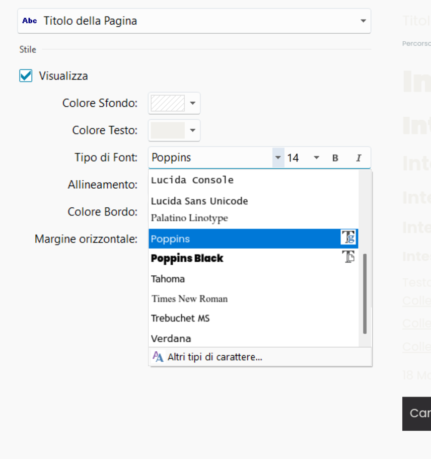Toggle the Italic font style button
This screenshot has height=459, width=431.
tap(358, 158)
